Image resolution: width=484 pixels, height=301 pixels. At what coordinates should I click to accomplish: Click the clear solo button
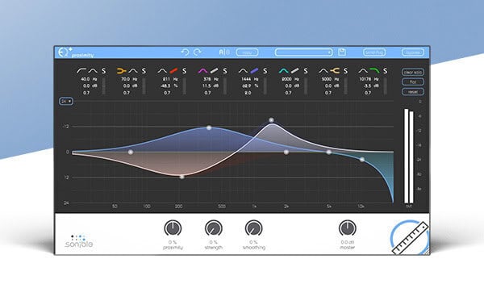pos(413,73)
